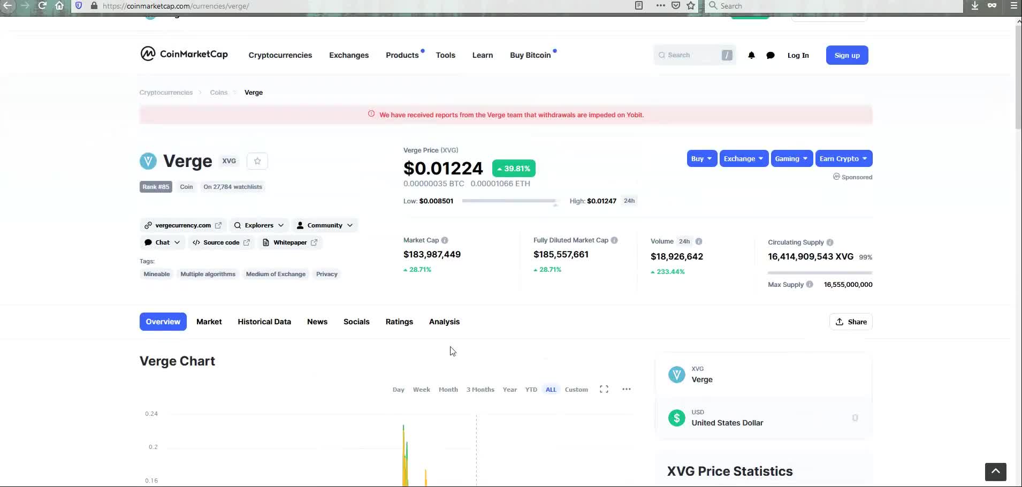The width and height of the screenshot is (1022, 487).
Task: Expand the Community dropdown
Action: 325,225
